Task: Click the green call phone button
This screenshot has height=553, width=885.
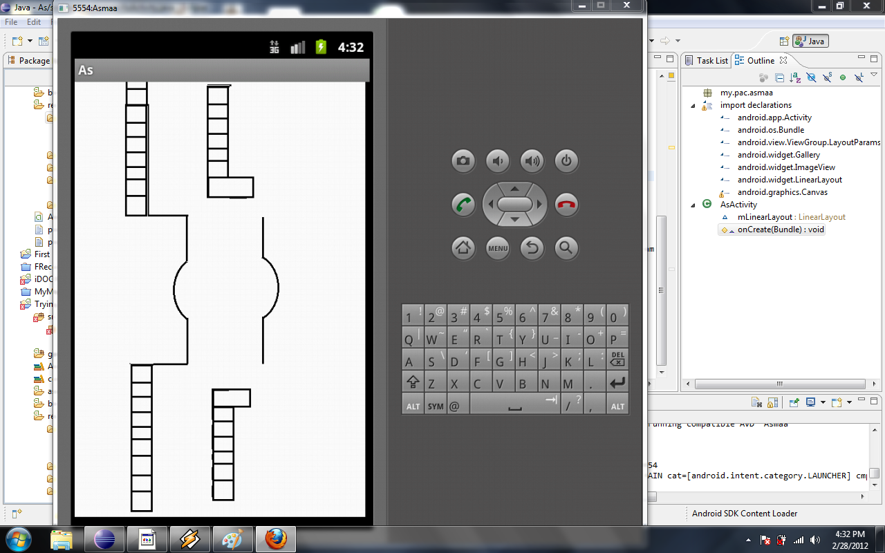Action: click(x=463, y=205)
